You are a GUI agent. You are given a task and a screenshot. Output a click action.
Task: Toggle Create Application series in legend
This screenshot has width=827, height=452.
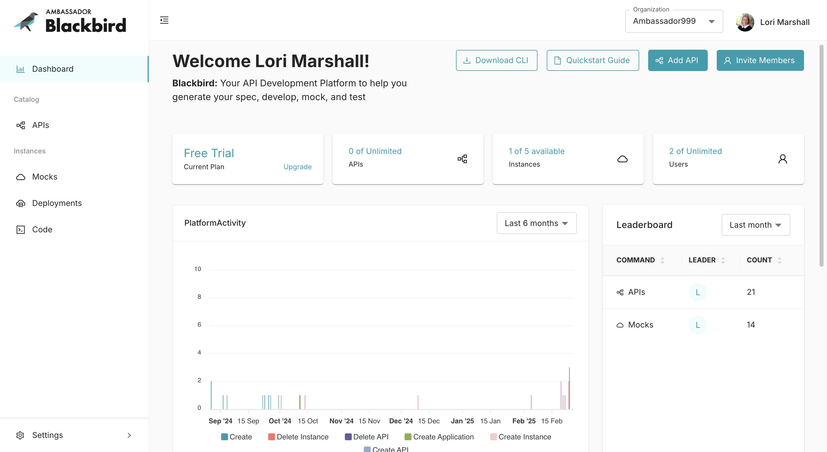[439, 437]
